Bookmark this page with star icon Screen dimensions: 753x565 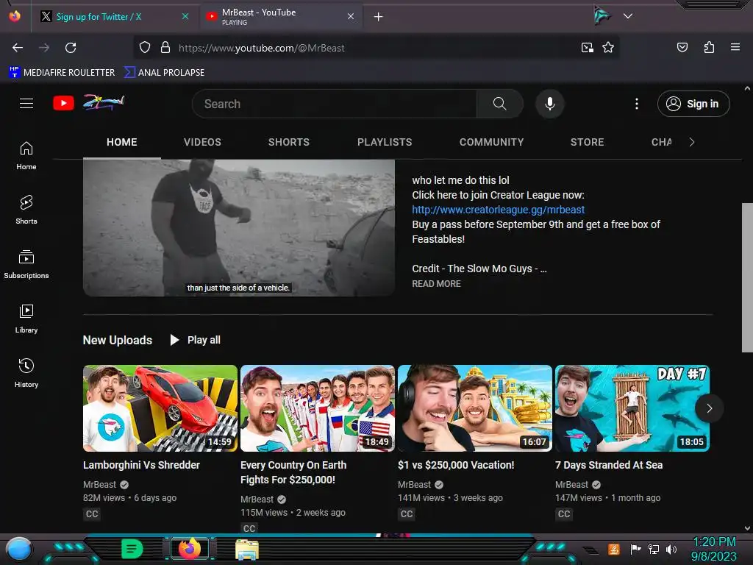click(608, 48)
